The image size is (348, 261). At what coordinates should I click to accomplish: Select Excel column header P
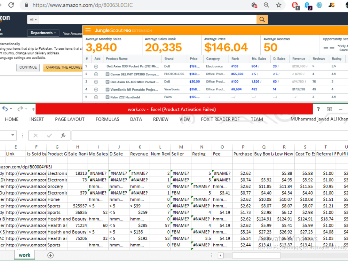point(243,147)
